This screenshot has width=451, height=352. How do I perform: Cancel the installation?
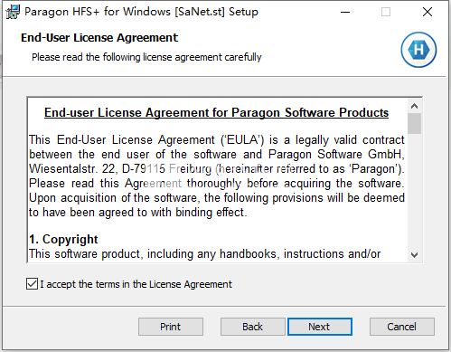402,327
